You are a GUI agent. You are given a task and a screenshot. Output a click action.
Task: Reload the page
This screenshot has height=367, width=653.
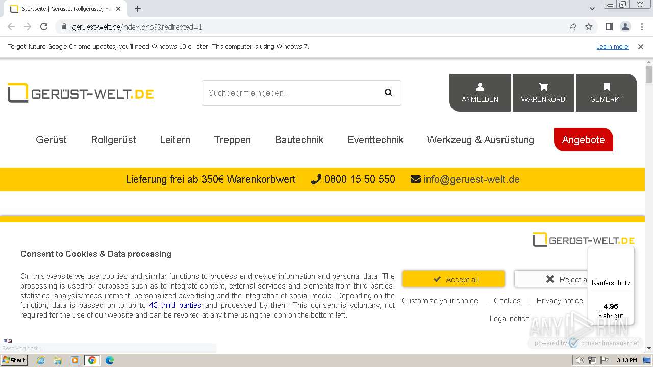coord(44,27)
